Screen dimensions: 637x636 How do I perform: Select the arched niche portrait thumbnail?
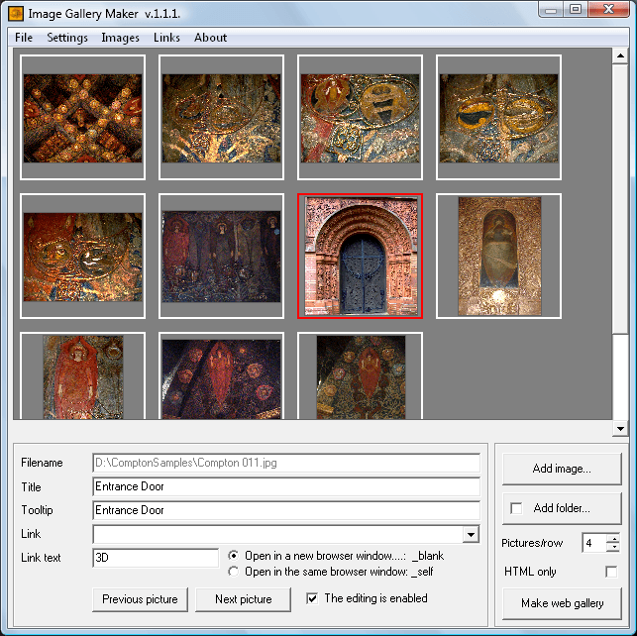[499, 256]
